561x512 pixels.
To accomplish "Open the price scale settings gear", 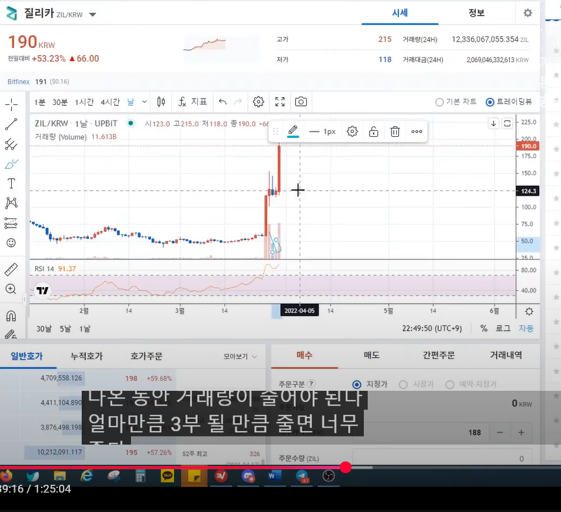I will click(x=529, y=312).
